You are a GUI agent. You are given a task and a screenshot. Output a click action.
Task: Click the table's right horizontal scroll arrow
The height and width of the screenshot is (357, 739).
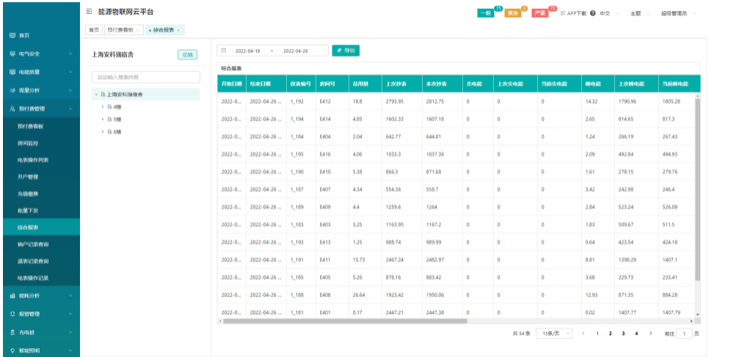692,321
